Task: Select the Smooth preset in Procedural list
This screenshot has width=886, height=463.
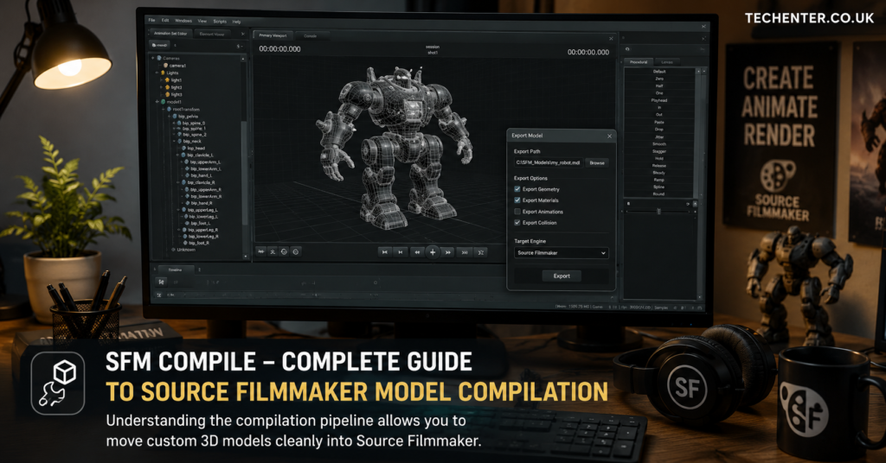Action: tap(659, 144)
